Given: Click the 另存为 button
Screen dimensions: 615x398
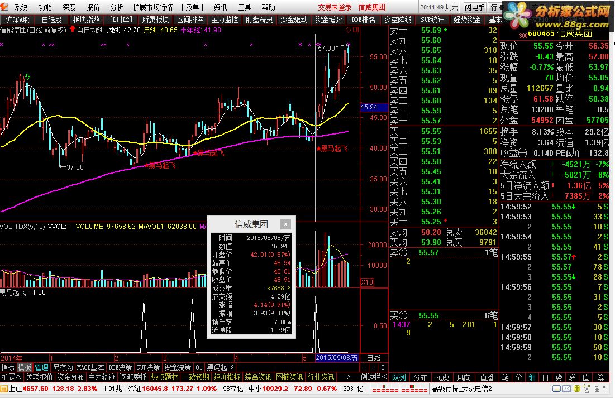Looking at the screenshot, I should point(63,367).
